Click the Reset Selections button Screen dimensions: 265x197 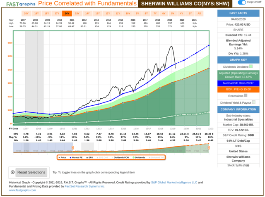tap(31, 173)
